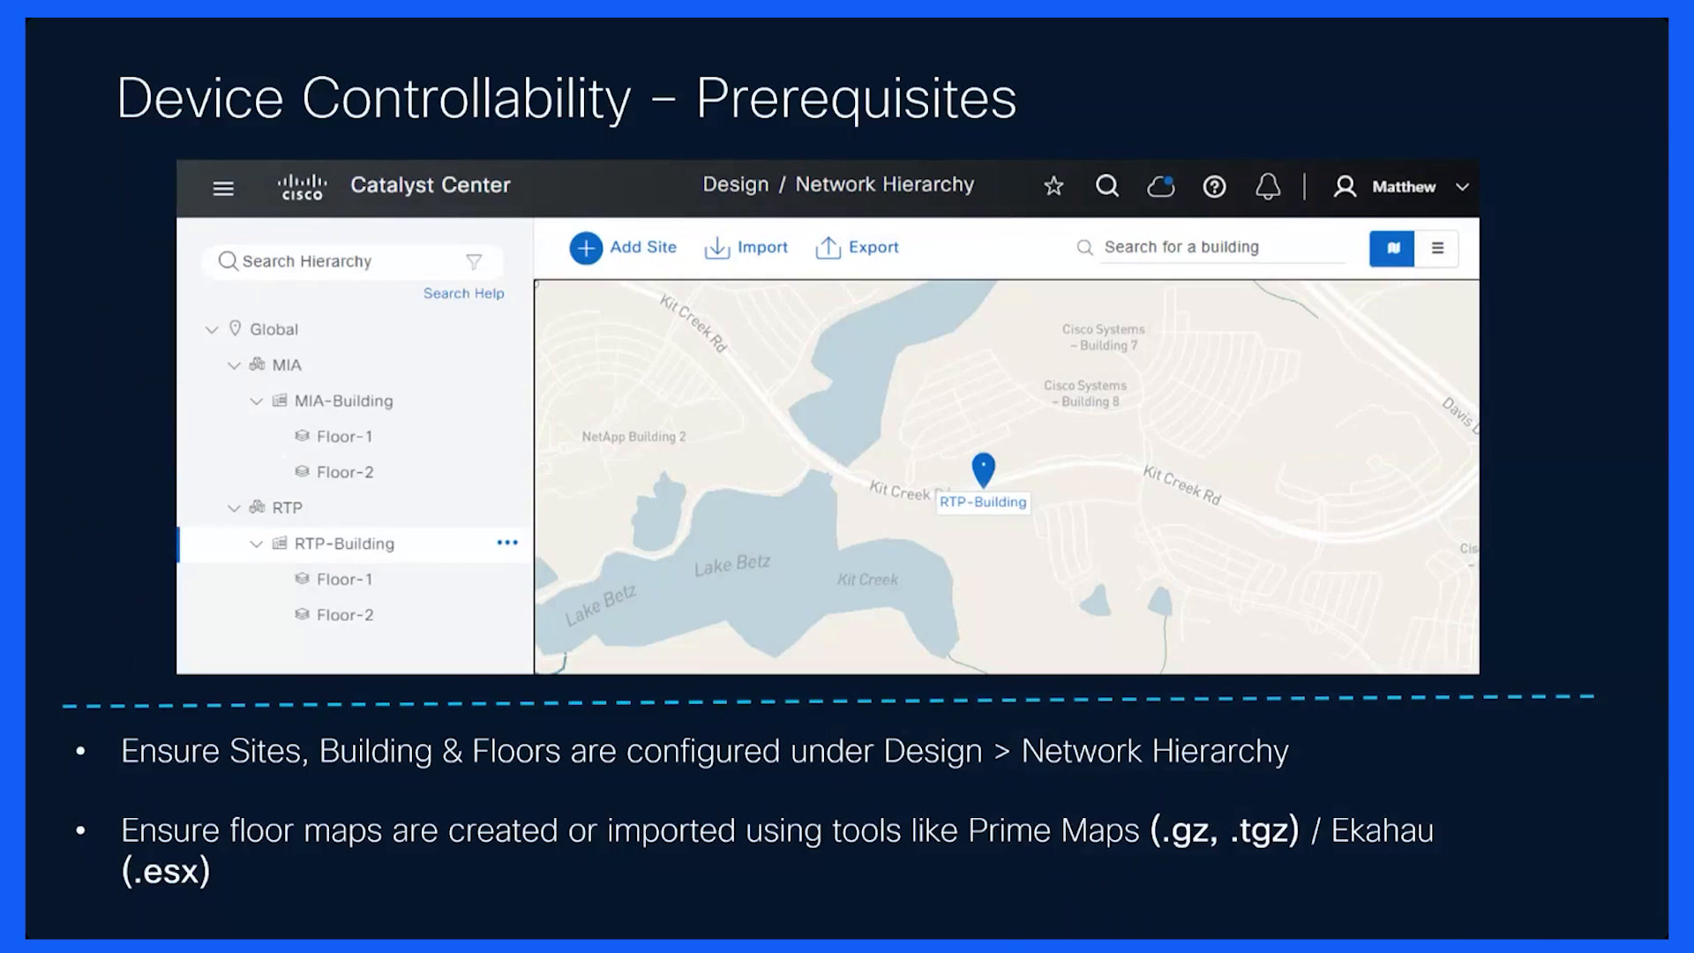Click the MIA site area icon
1694x953 pixels.
coord(257,364)
